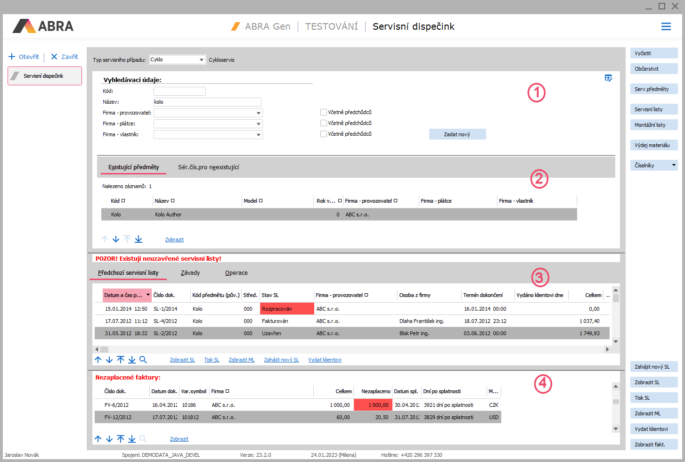The height and width of the screenshot is (462, 685).
Task: Click the Vydat klientovi link below service sheets
Action: [x=325, y=360]
